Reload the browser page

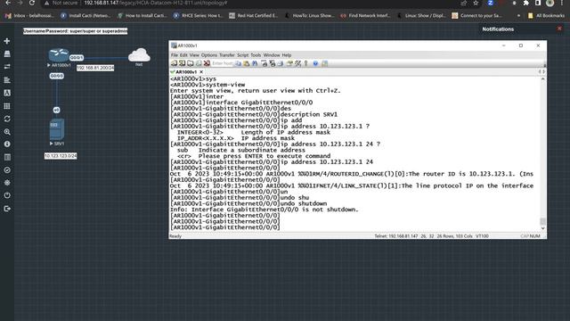32,3
